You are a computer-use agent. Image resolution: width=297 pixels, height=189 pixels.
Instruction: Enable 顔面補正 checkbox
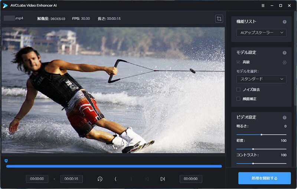pyautogui.click(x=238, y=99)
